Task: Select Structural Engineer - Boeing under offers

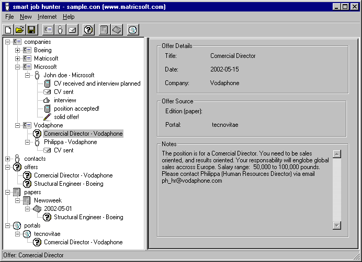Action: click(69, 184)
